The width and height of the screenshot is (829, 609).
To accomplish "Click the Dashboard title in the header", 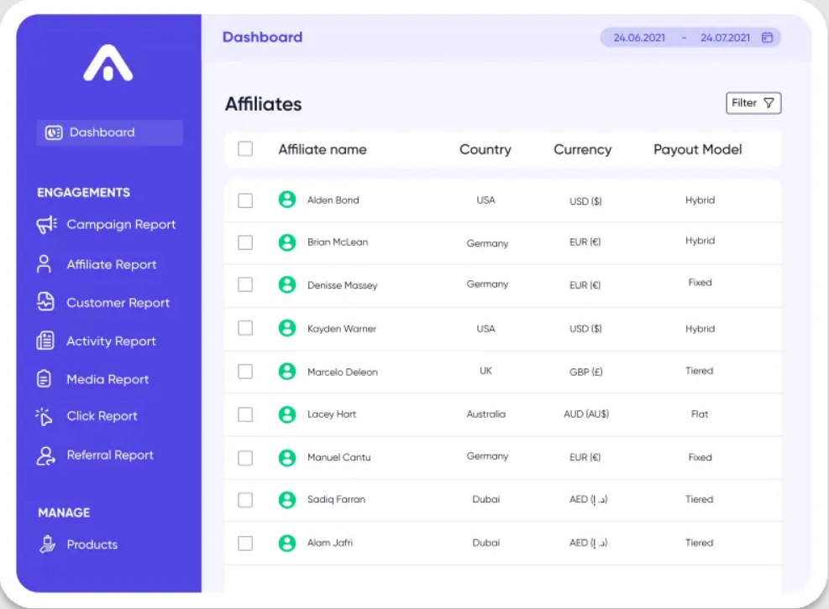I will tap(263, 37).
